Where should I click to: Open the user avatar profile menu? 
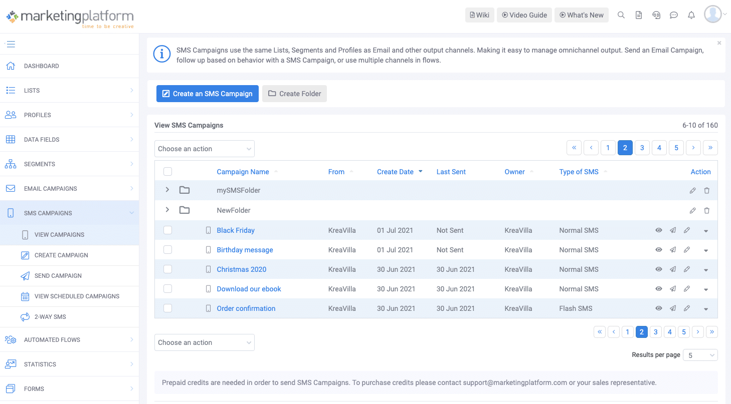713,15
